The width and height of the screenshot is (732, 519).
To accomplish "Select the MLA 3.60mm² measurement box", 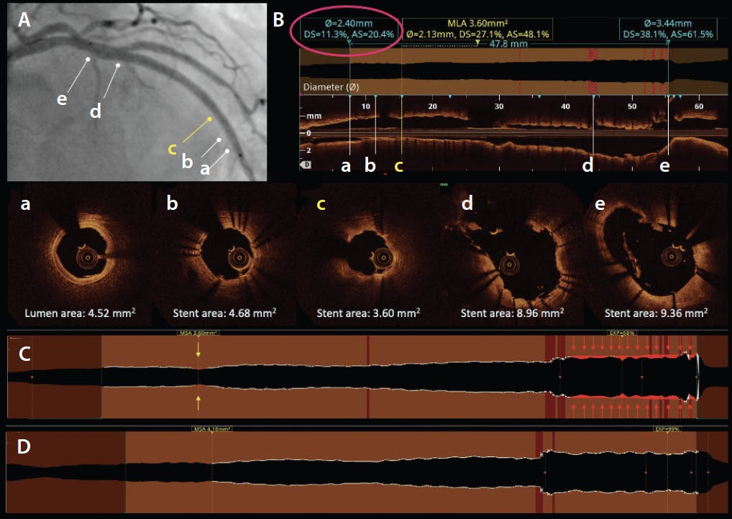I will [477, 29].
